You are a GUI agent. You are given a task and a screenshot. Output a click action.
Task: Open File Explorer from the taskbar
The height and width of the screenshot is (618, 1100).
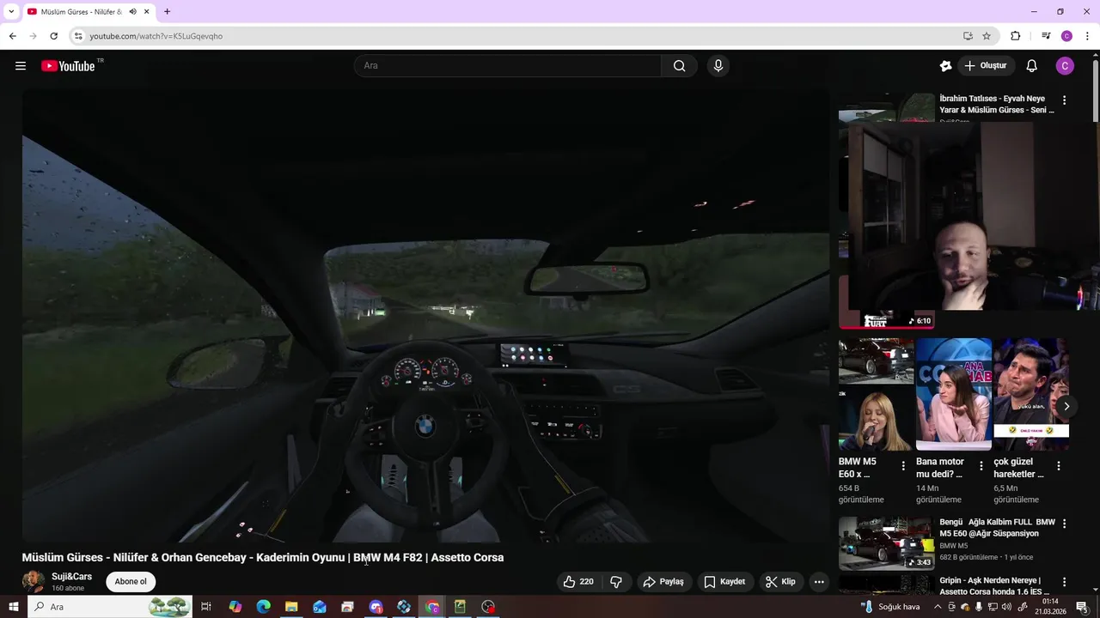(x=291, y=607)
